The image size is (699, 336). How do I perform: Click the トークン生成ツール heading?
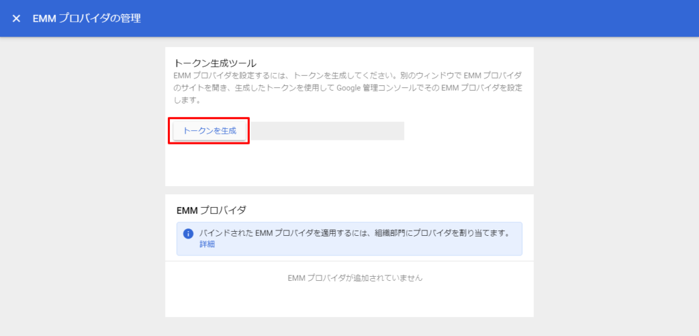coord(215,63)
